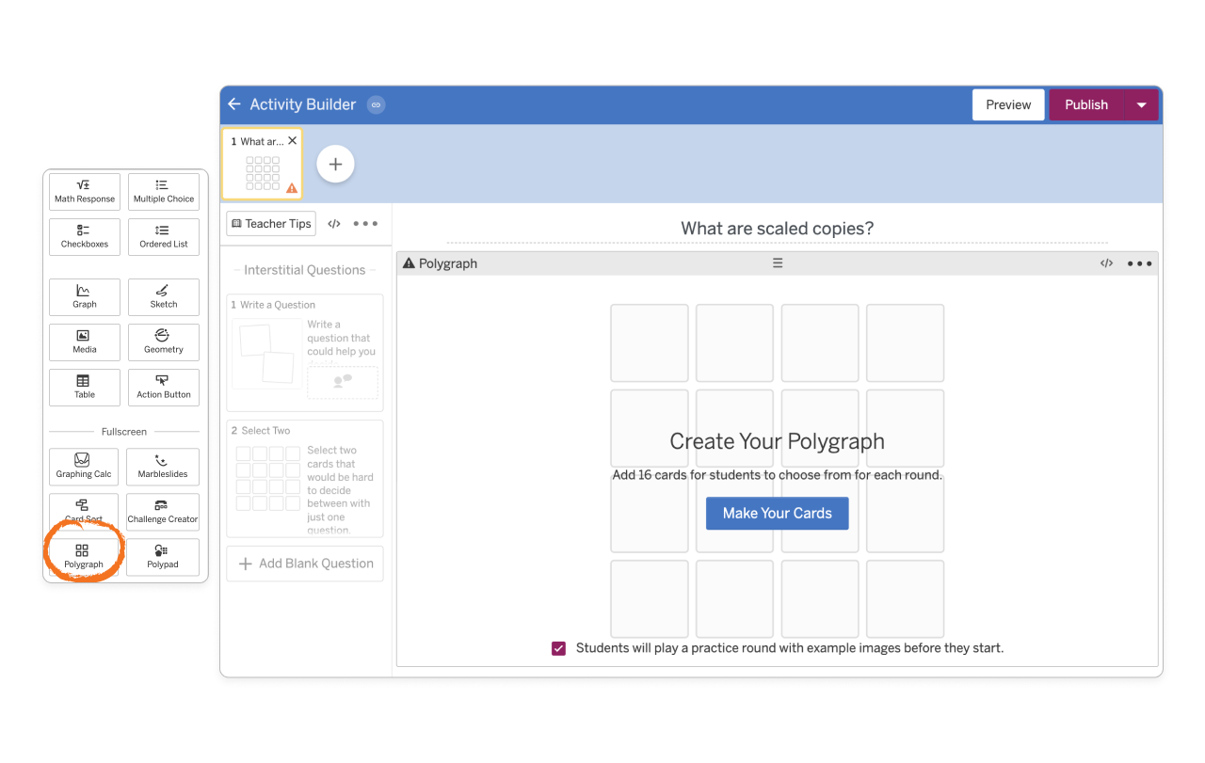Select the Graph component

pos(84,297)
